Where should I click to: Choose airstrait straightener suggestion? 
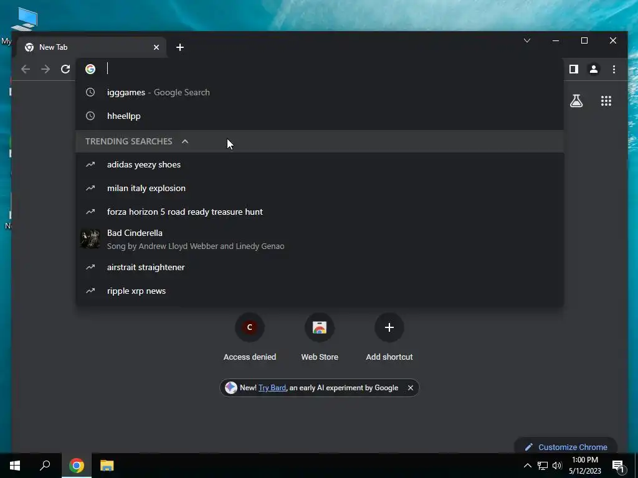point(320,267)
